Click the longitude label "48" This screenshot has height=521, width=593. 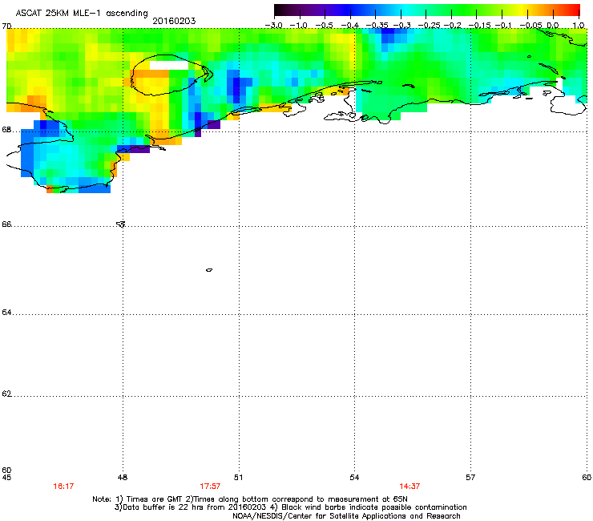(123, 478)
